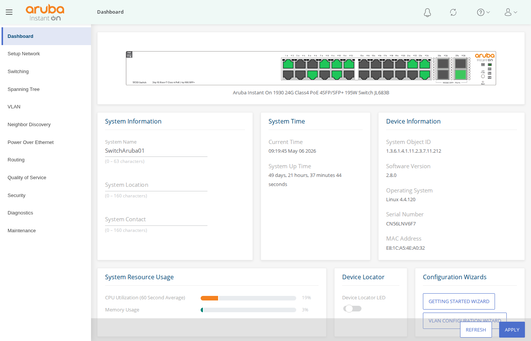The image size is (531, 341).
Task: Toggle the Device Locator LED switch
Action: (352, 308)
